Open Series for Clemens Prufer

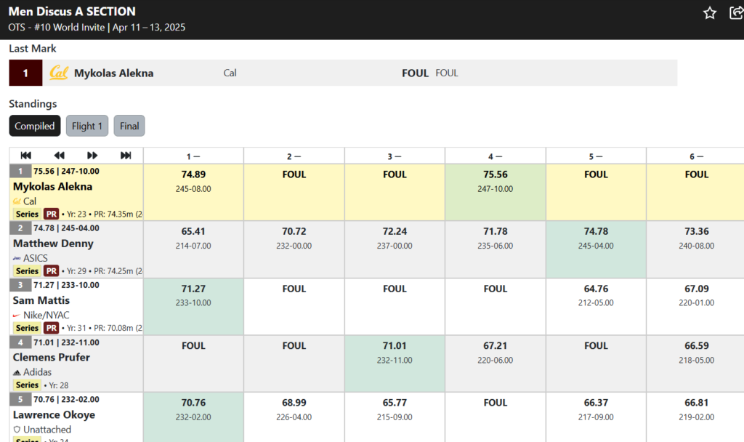click(x=27, y=385)
